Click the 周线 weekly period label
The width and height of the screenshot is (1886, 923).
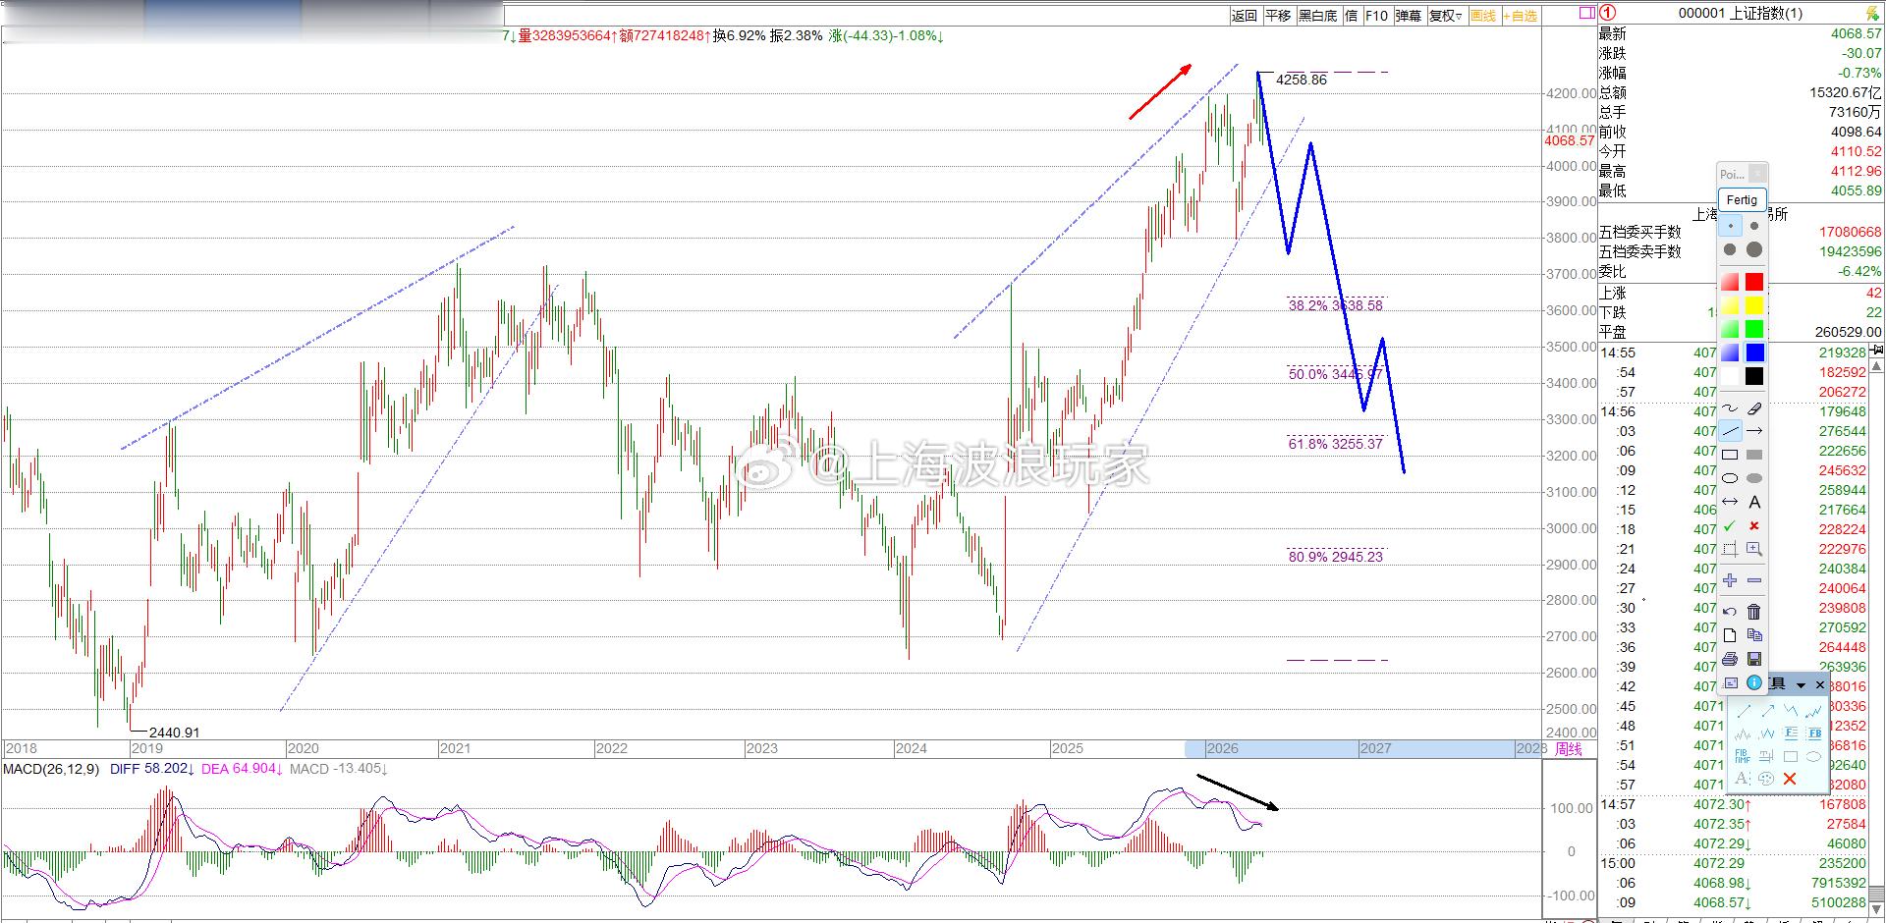1569,749
